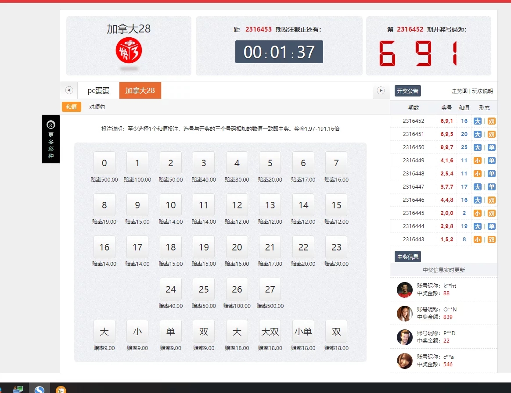This screenshot has height=393, width=511.
Task: Click O**N winner avatar
Action: (404, 314)
